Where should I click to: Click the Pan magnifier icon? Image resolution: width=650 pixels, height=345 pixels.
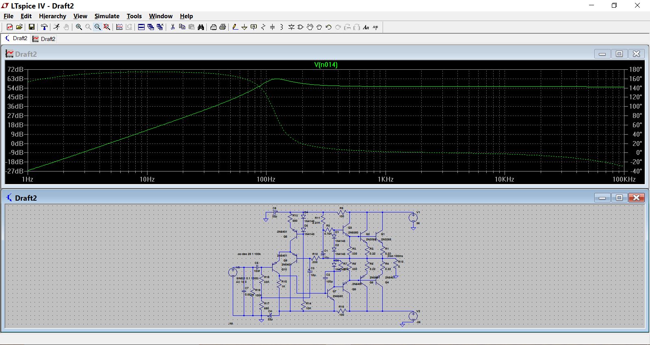[x=88, y=27]
